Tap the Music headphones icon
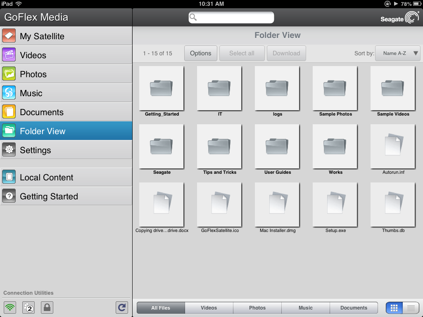Screen dimensions: 423x317 point(9,93)
